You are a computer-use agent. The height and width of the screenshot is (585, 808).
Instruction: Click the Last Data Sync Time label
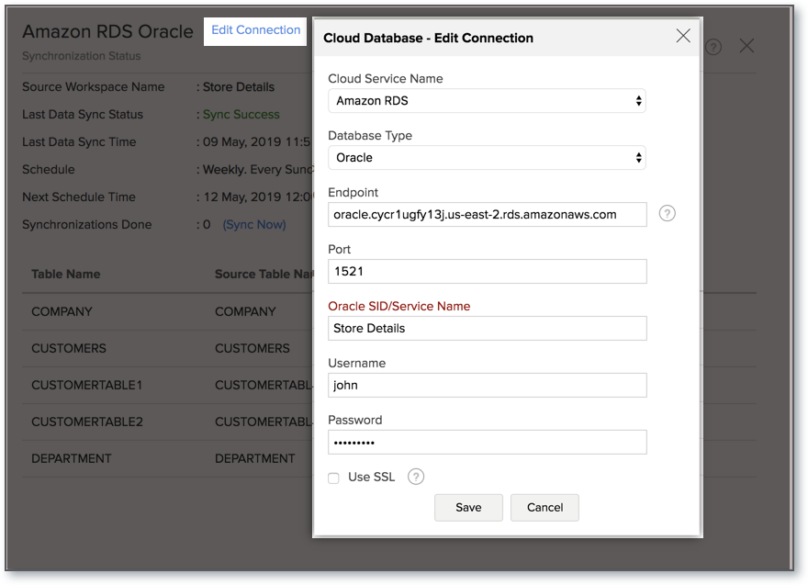point(79,142)
